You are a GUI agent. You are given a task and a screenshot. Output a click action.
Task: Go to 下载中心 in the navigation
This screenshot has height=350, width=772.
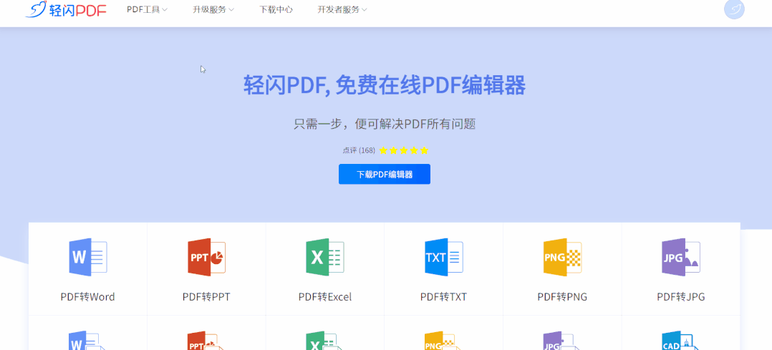(x=276, y=9)
